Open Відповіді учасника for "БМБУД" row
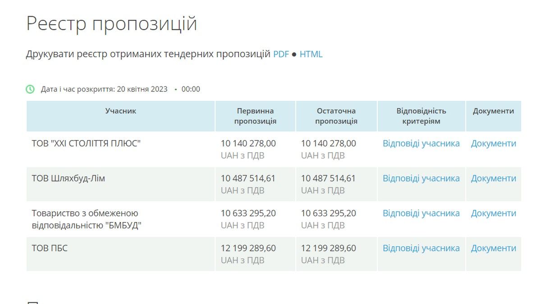This screenshot has width=541, height=304. tap(421, 213)
